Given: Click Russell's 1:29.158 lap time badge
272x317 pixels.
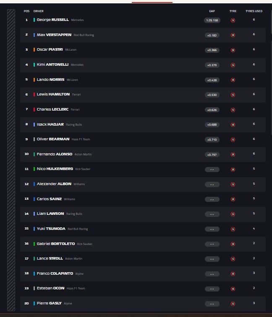Looking at the screenshot, I should [x=212, y=20].
